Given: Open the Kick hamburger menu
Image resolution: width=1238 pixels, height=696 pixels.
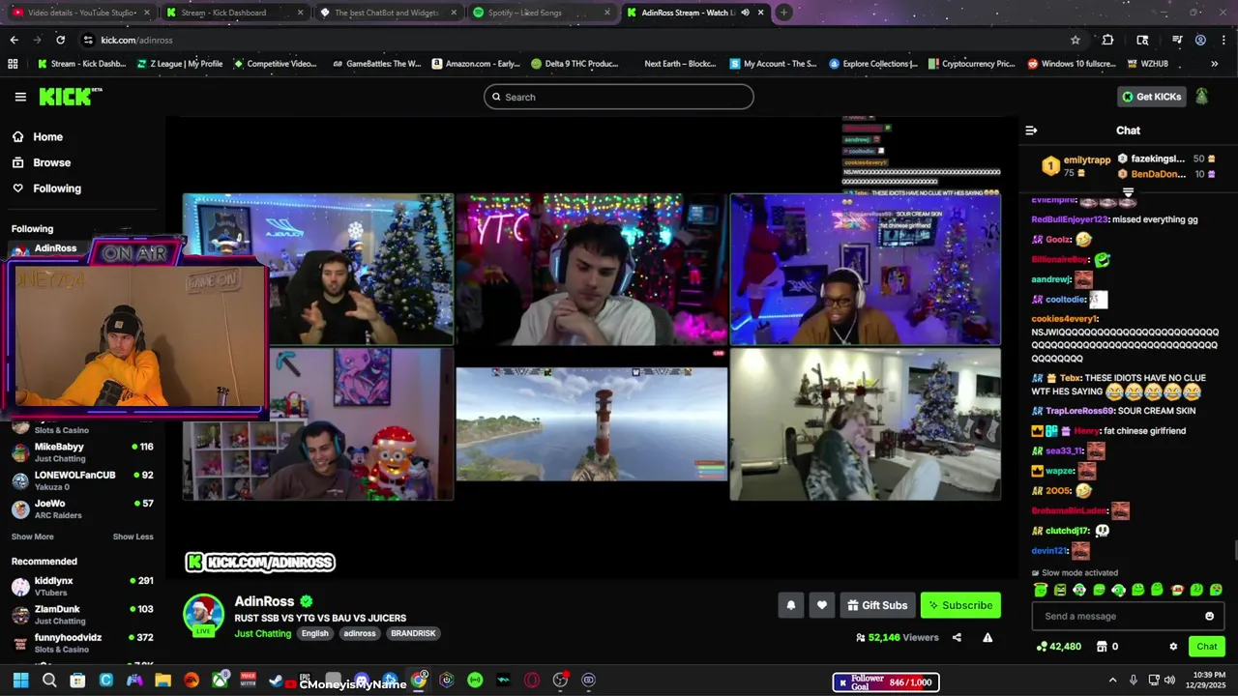Looking at the screenshot, I should tap(20, 97).
